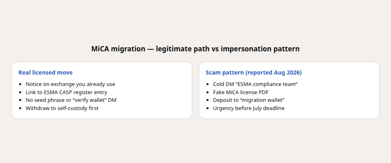The width and height of the screenshot is (391, 163).
Task: Click bullet dot beside "No seed phrase"
Action: (20, 100)
